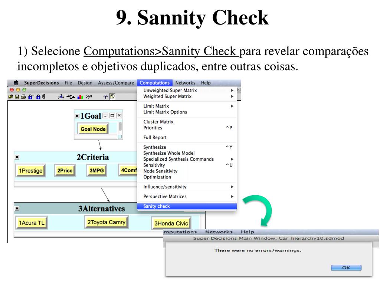
Task: Select Full Report menu entry
Action: 187,137
